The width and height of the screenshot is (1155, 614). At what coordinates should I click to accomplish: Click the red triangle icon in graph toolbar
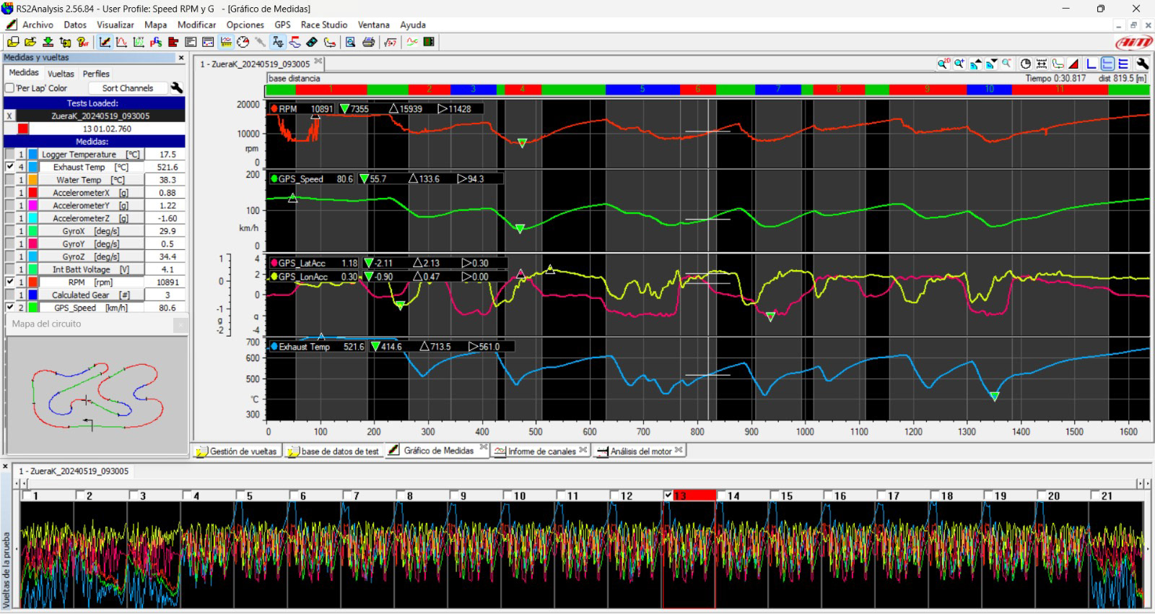pos(1073,64)
